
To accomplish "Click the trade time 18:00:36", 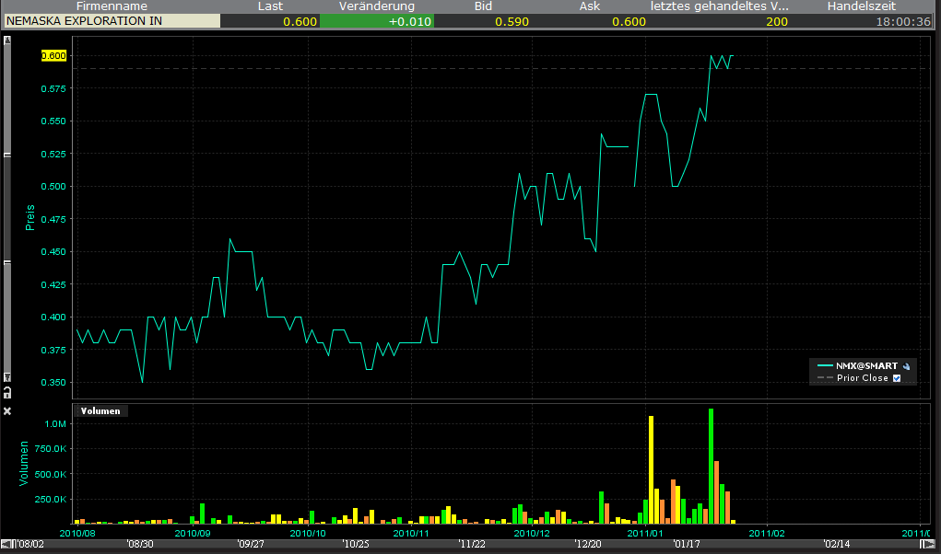I will (x=903, y=21).
